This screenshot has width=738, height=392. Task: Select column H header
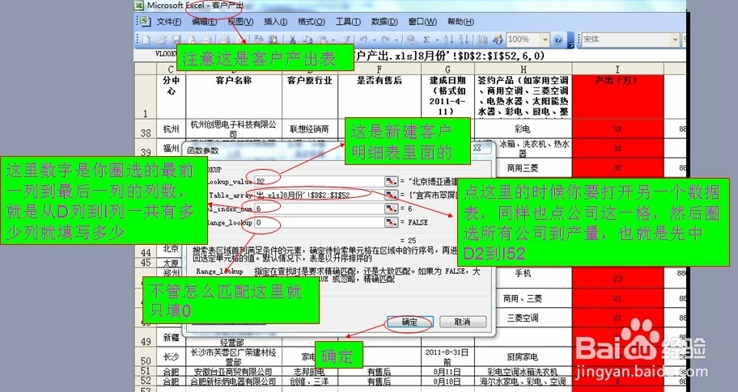pyautogui.click(x=523, y=69)
